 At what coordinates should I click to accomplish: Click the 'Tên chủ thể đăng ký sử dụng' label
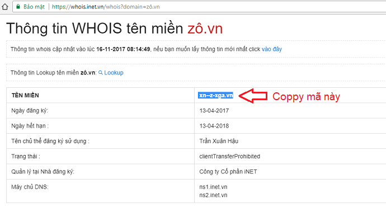(x=50, y=142)
